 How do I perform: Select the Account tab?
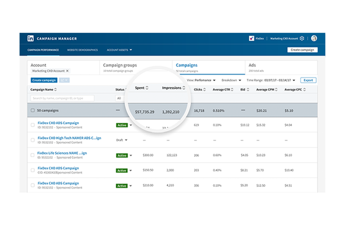tap(64, 68)
